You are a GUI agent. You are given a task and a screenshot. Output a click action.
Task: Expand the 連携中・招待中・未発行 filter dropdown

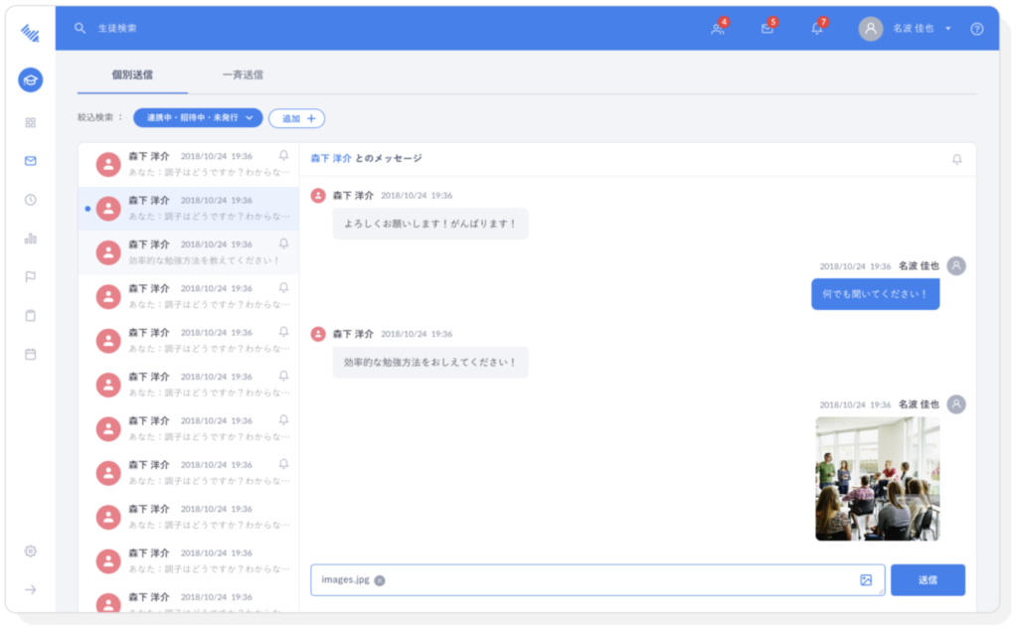click(198, 118)
